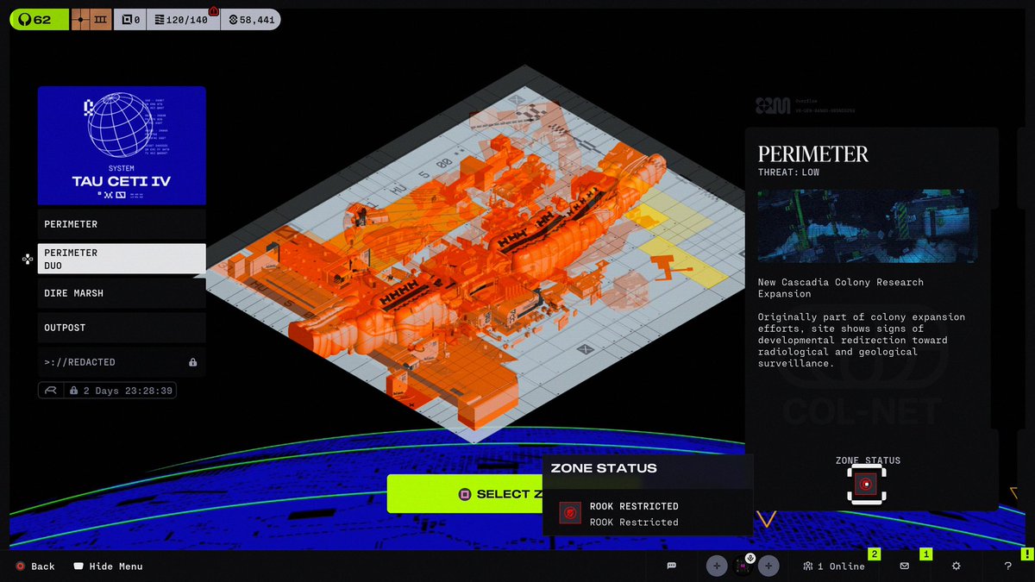Click your player avatar in the squad bar
This screenshot has height=582, width=1035.
coord(743,566)
